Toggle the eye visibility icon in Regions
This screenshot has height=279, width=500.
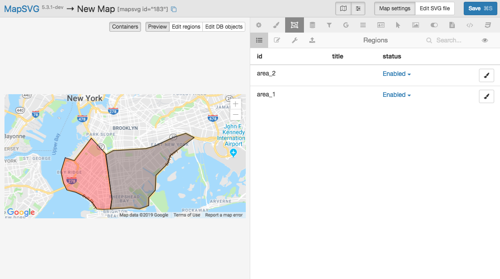(x=485, y=40)
